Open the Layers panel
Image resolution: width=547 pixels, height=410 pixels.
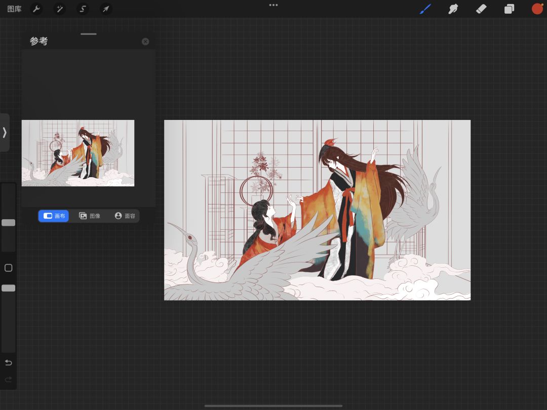click(509, 9)
